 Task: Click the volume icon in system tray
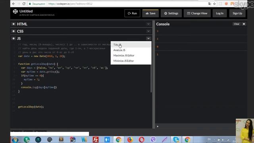click(223, 139)
